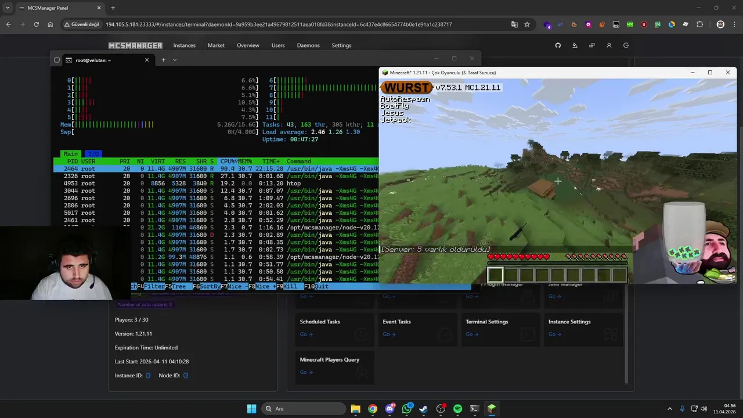Open the user profile icon in MCSManager header
The height and width of the screenshot is (418, 743).
[609, 45]
